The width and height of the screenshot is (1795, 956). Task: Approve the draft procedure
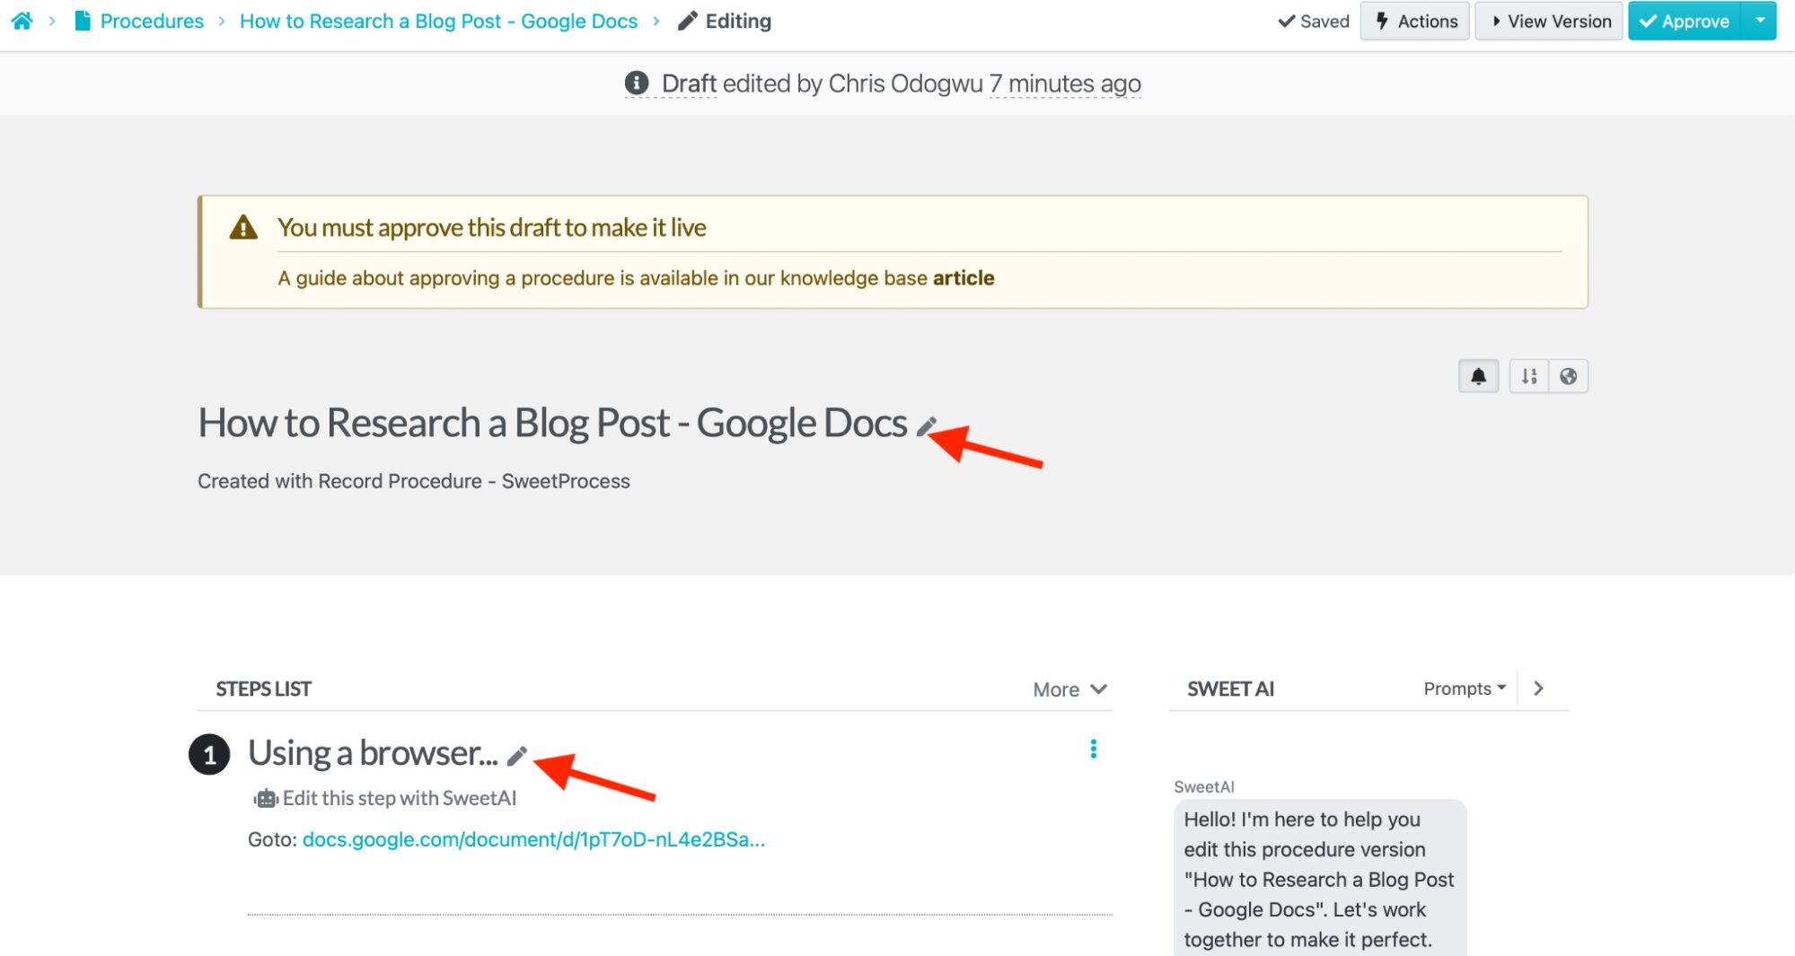tap(1685, 21)
